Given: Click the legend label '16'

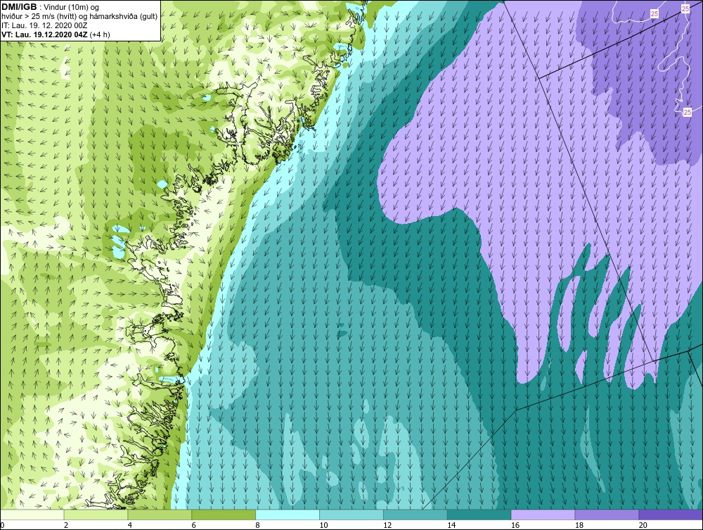Looking at the screenshot, I should (515, 525).
